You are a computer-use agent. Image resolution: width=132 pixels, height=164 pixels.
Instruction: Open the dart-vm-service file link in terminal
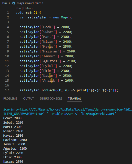pos(67,110)
